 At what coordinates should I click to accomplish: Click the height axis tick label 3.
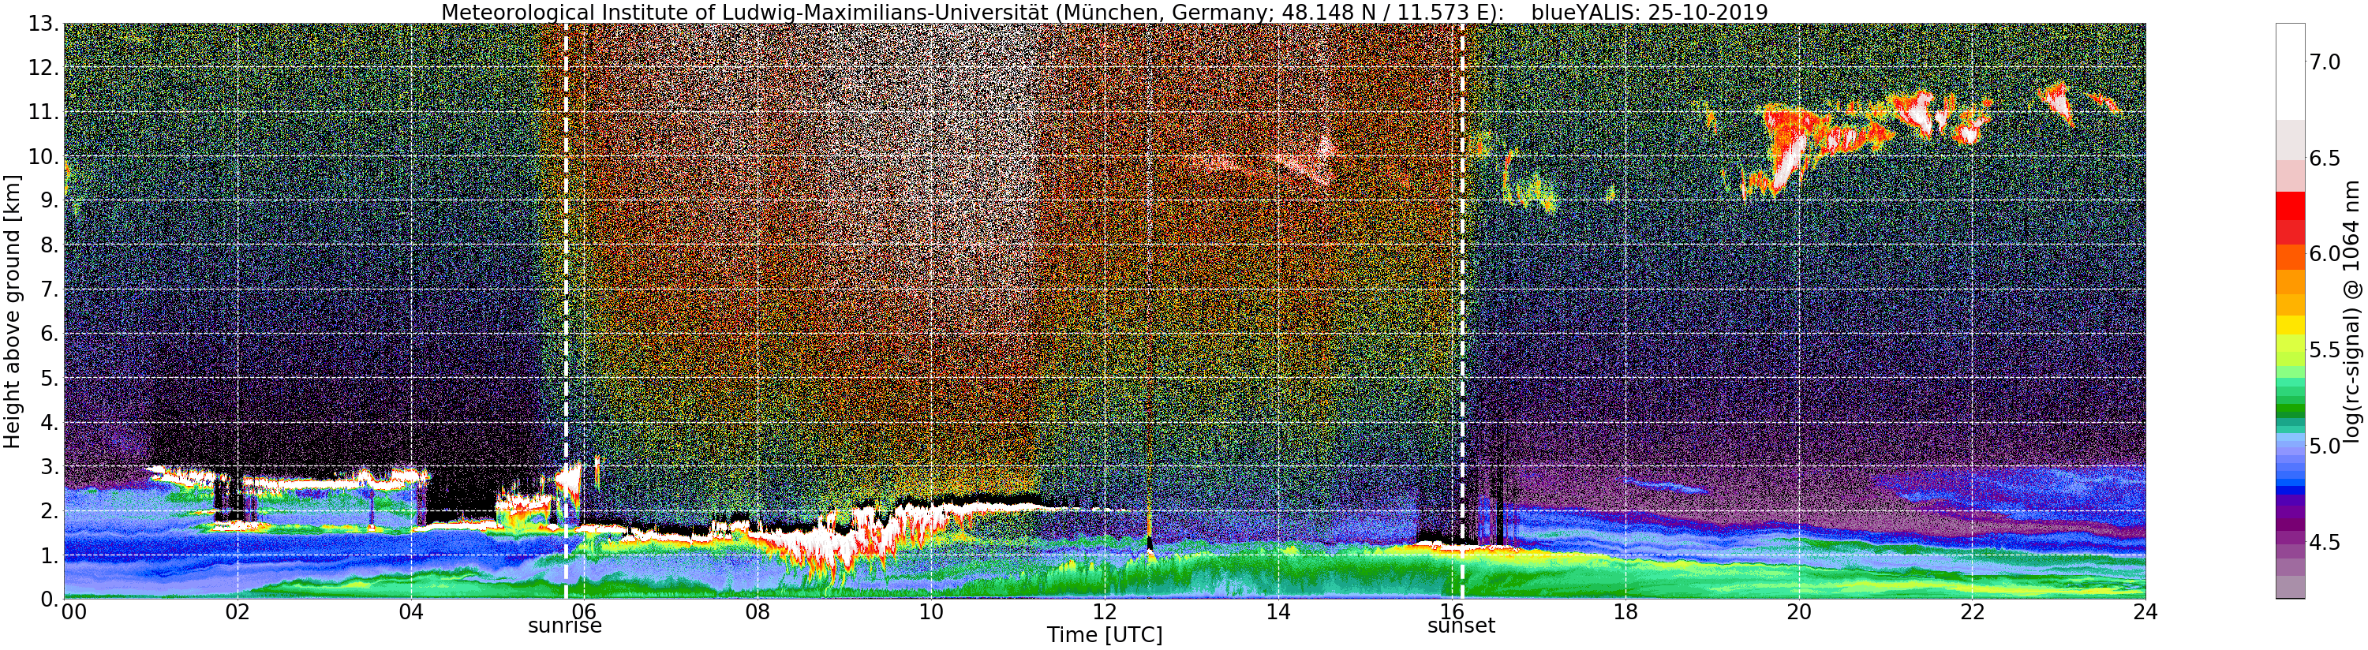coord(49,466)
